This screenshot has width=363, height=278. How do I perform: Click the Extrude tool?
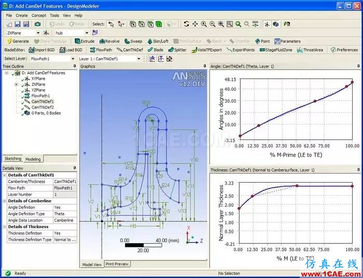85,41
